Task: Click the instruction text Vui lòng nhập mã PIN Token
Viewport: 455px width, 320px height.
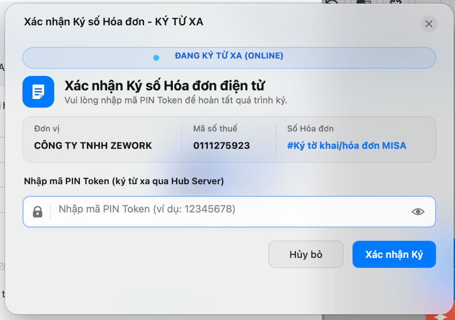Action: [x=176, y=100]
